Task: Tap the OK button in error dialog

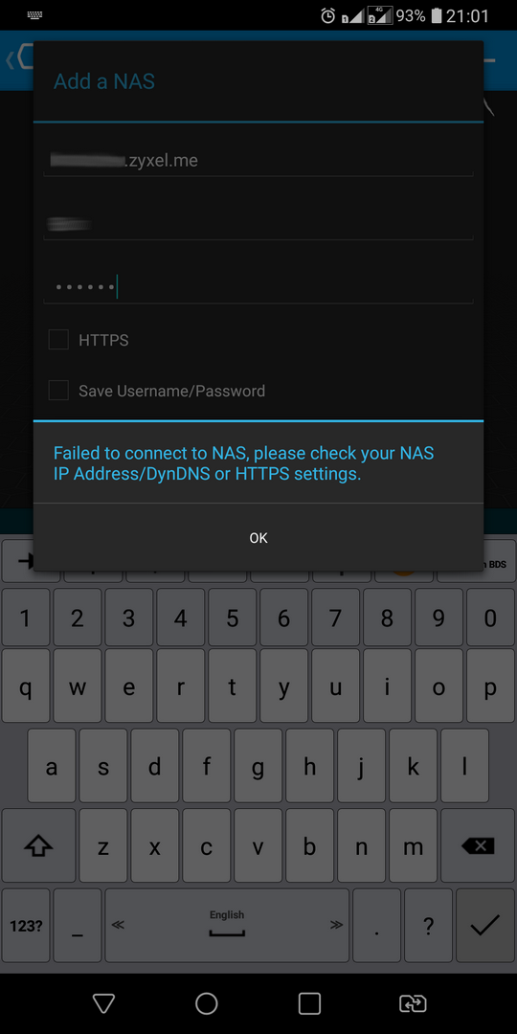Action: [258, 537]
